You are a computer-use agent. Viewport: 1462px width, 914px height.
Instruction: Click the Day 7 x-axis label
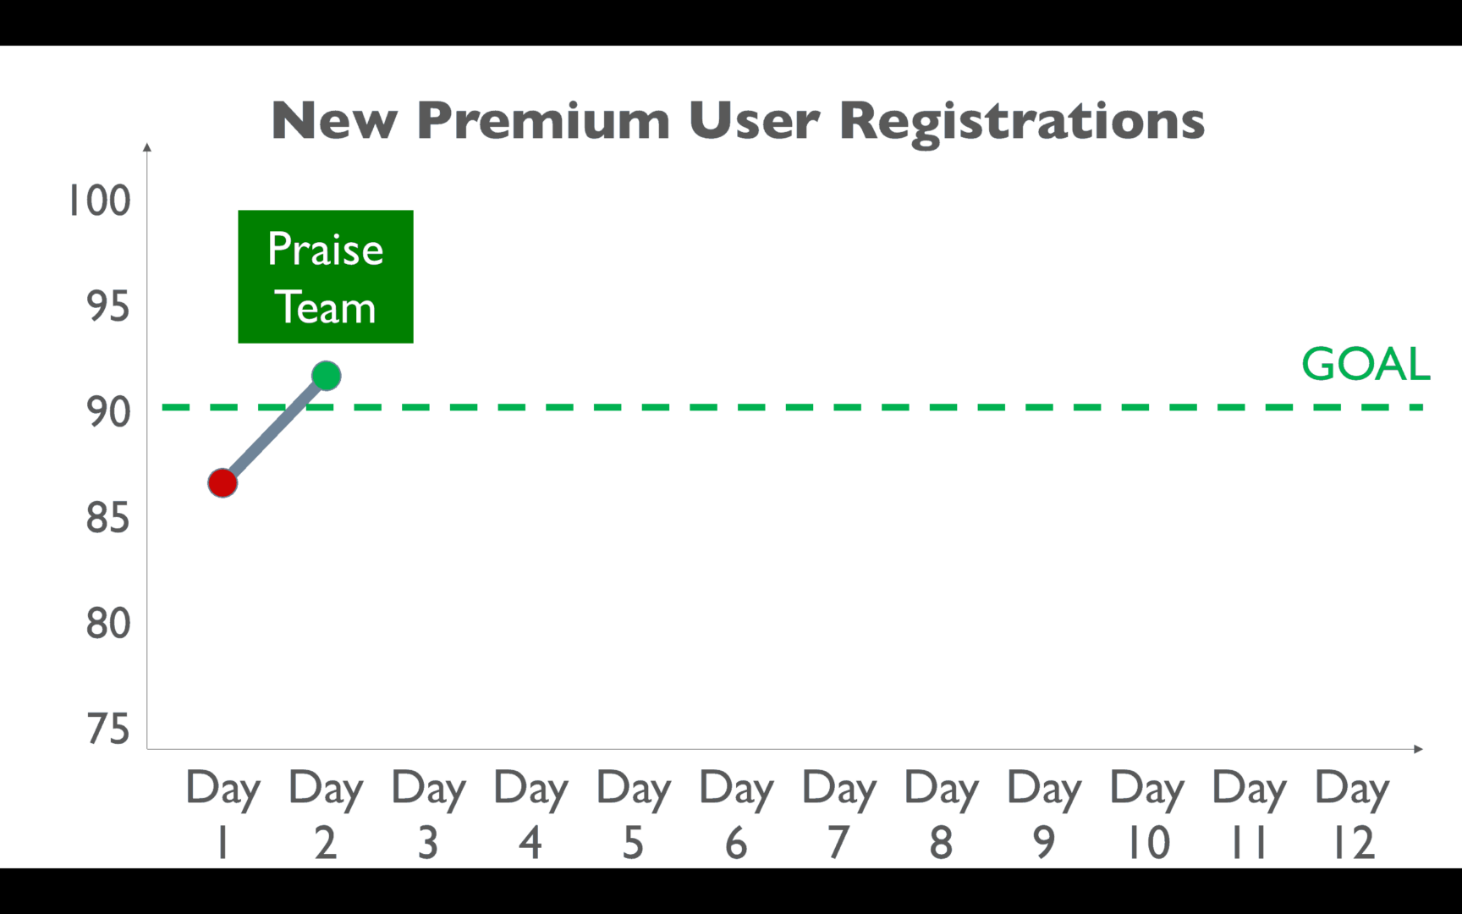click(x=839, y=815)
